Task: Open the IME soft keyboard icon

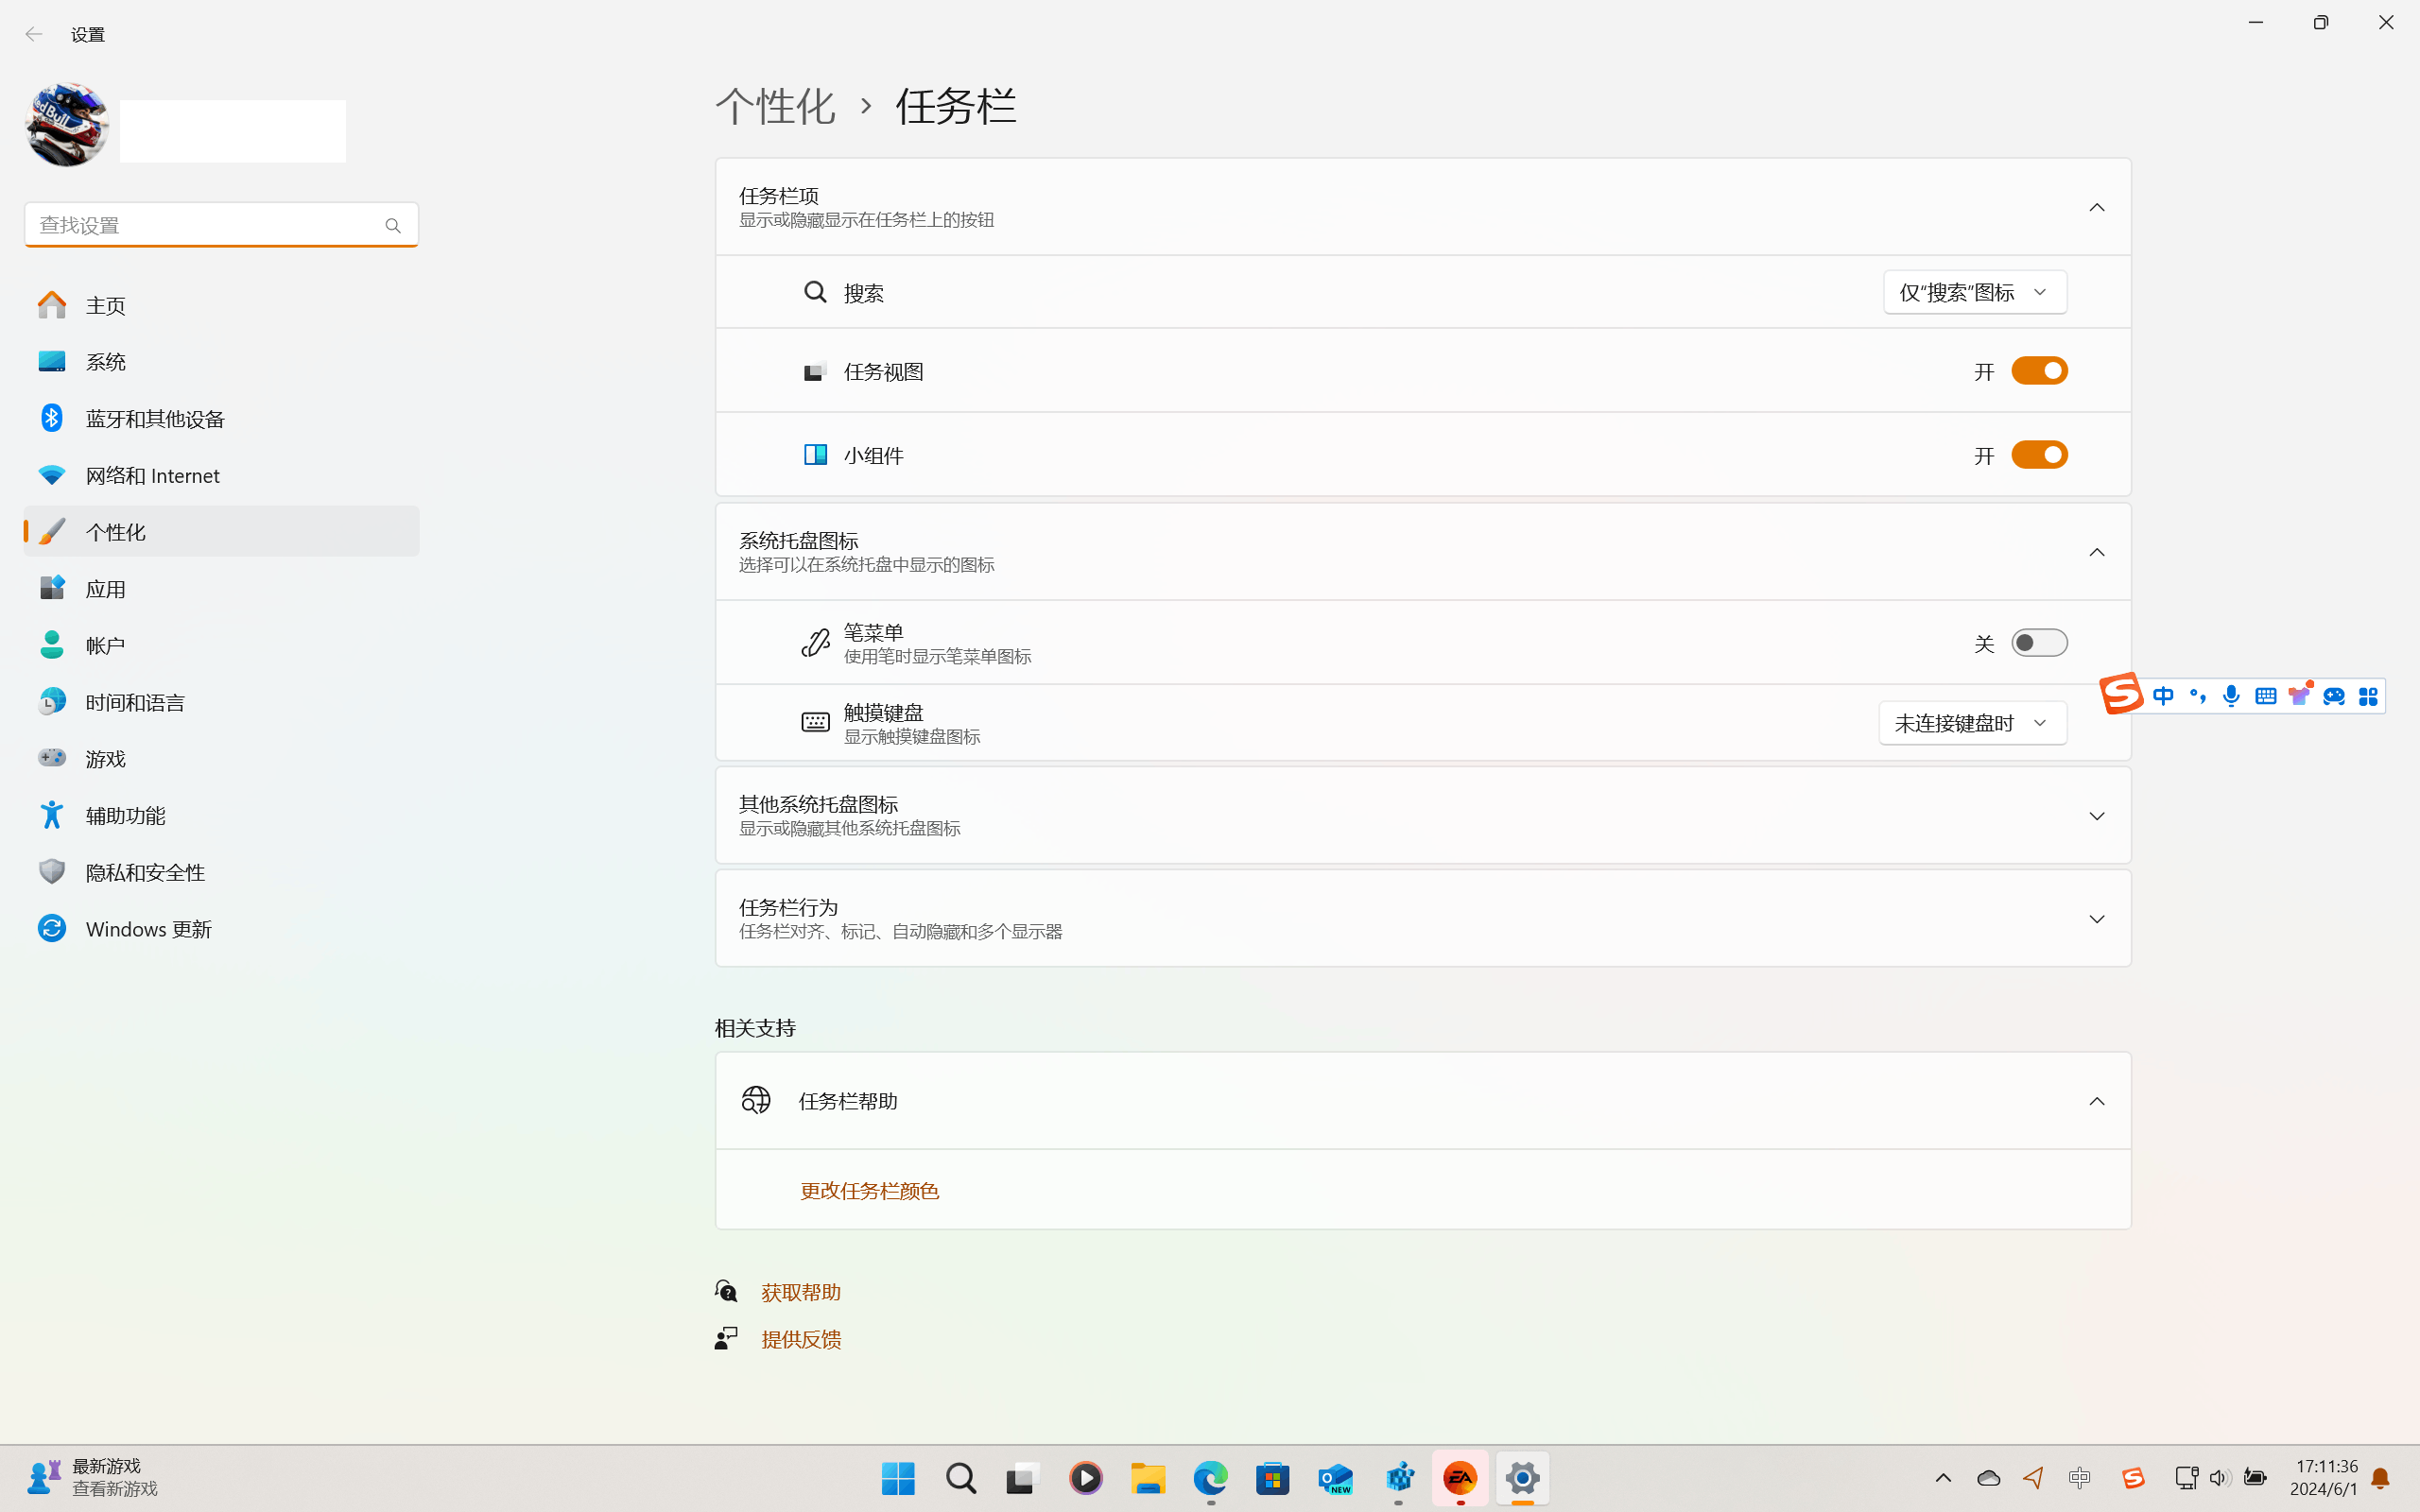Action: (2265, 696)
